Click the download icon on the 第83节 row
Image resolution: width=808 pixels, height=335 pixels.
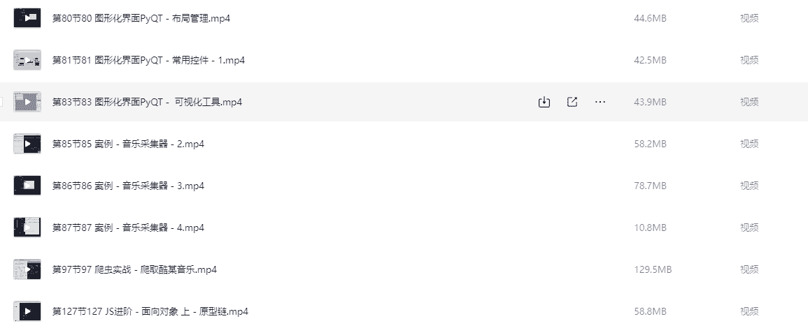coord(544,102)
